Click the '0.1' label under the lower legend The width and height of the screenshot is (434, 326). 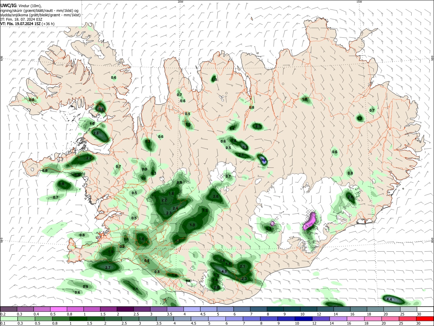tap(3, 323)
